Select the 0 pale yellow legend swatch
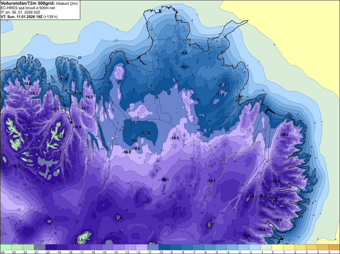Screen dimensions: 340x254 pyautogui.click(x=277, y=247)
